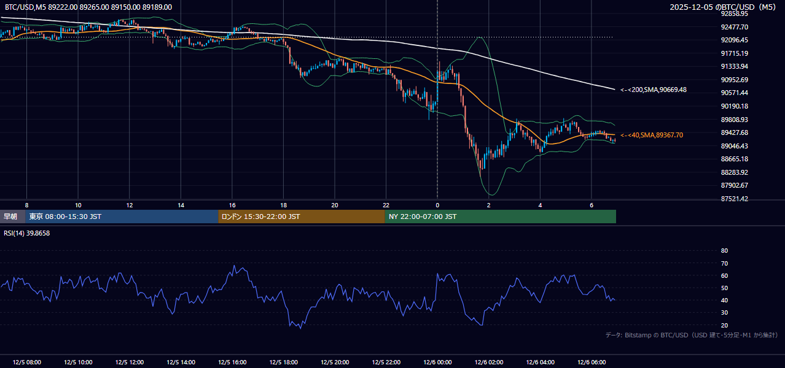Click the 12/5 10:00 date label
The width and height of the screenshot is (785, 368).
pyautogui.click(x=78, y=362)
